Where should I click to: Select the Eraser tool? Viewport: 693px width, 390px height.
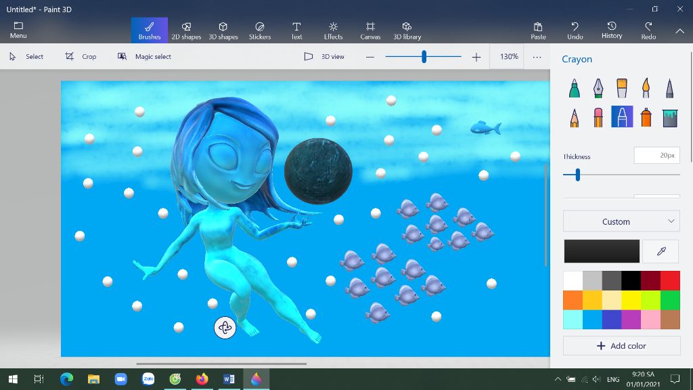pos(598,117)
